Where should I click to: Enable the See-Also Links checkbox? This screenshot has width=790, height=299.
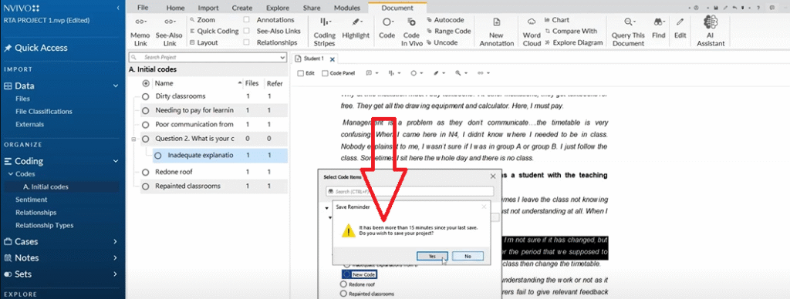tap(246, 31)
